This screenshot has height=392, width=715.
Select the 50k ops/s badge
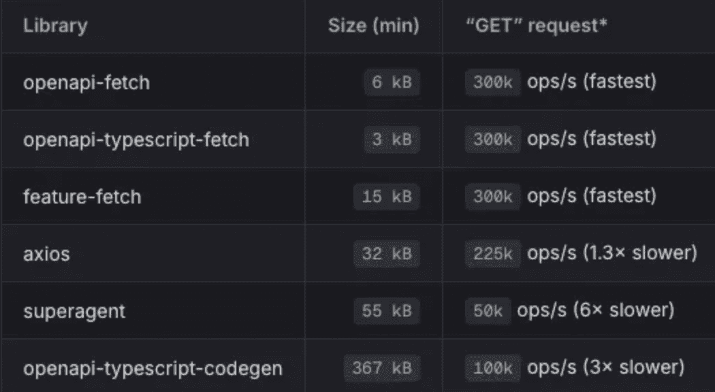click(x=488, y=312)
